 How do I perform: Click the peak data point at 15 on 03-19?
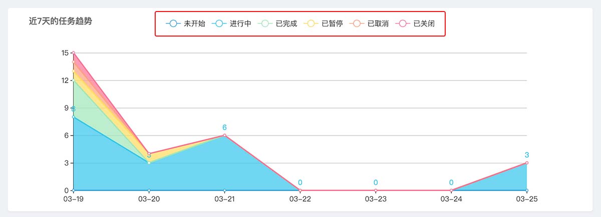(74, 52)
